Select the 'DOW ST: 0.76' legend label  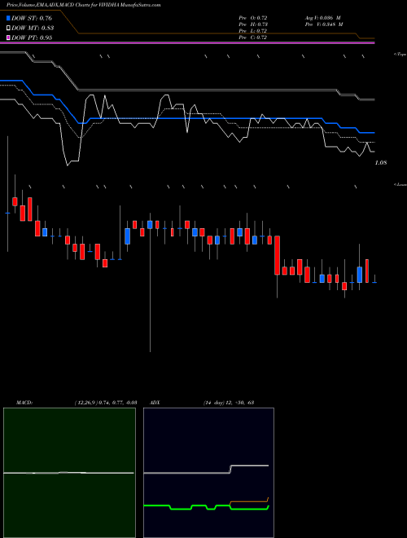point(32,18)
